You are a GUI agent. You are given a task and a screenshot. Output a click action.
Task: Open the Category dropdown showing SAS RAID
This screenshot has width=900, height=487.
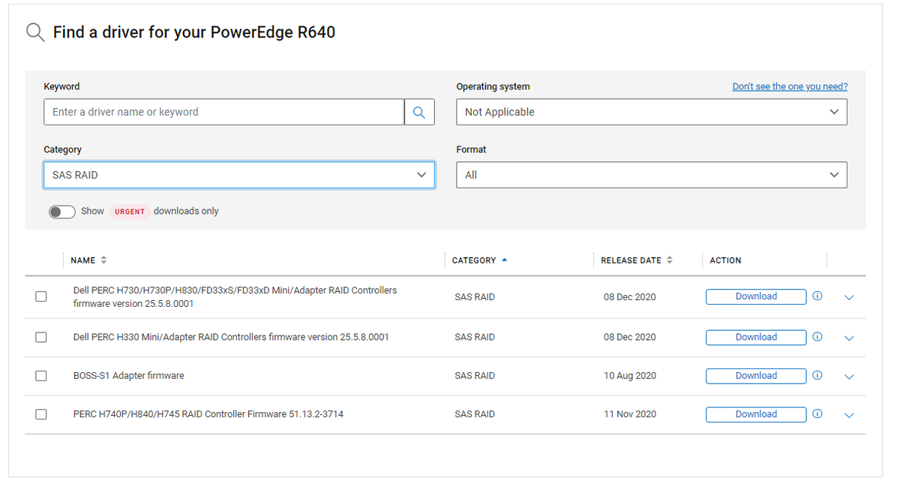(239, 175)
